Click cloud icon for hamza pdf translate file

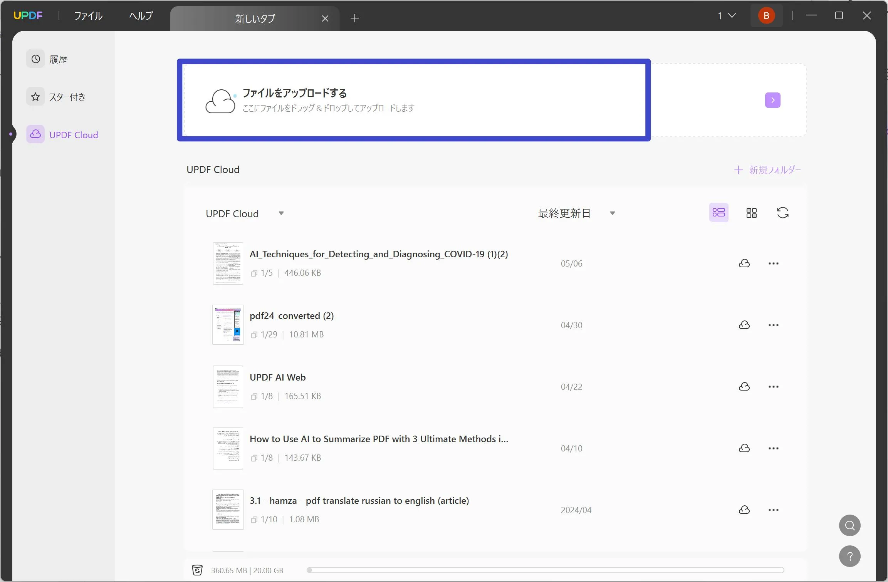744,510
